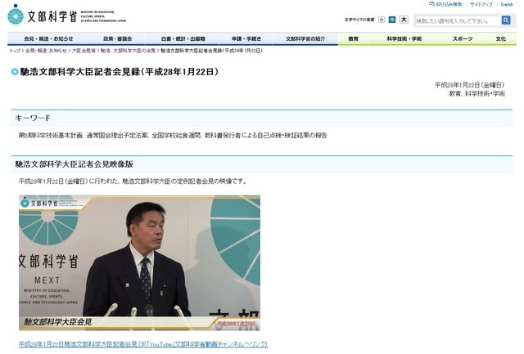
Task: Switch to the English site
Action: 507,4
